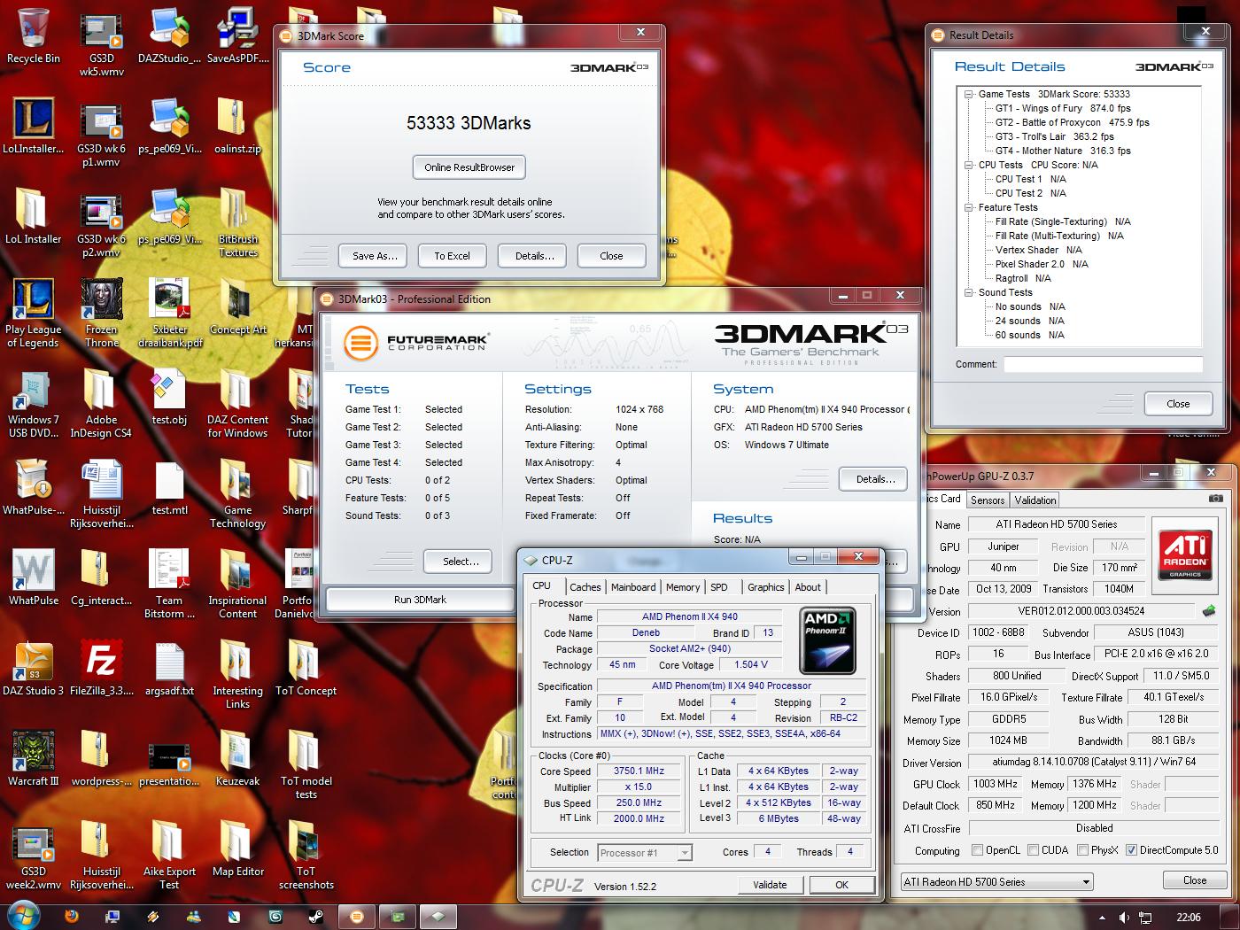Open the Recycle Bin desktop icon
Image resolution: width=1240 pixels, height=930 pixels.
(34, 35)
